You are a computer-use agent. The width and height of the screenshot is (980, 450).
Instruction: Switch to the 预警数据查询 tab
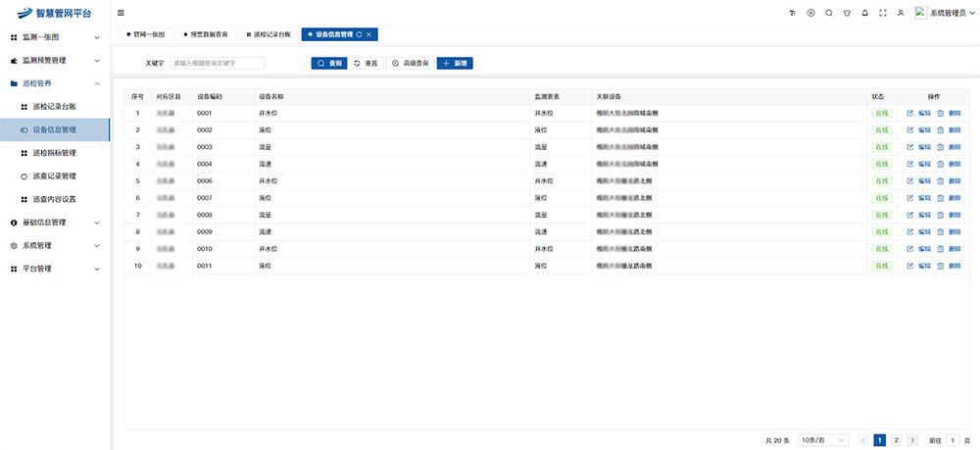click(204, 34)
